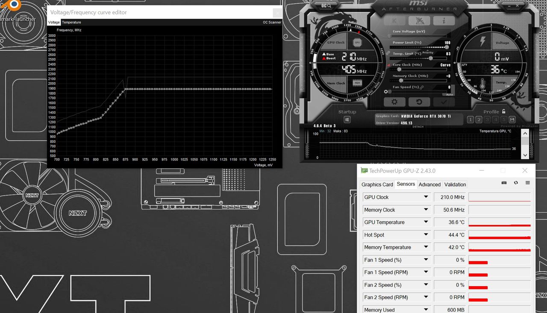Click the profile lock padlock icon
This screenshot has width=547, height=313.
tap(503, 111)
